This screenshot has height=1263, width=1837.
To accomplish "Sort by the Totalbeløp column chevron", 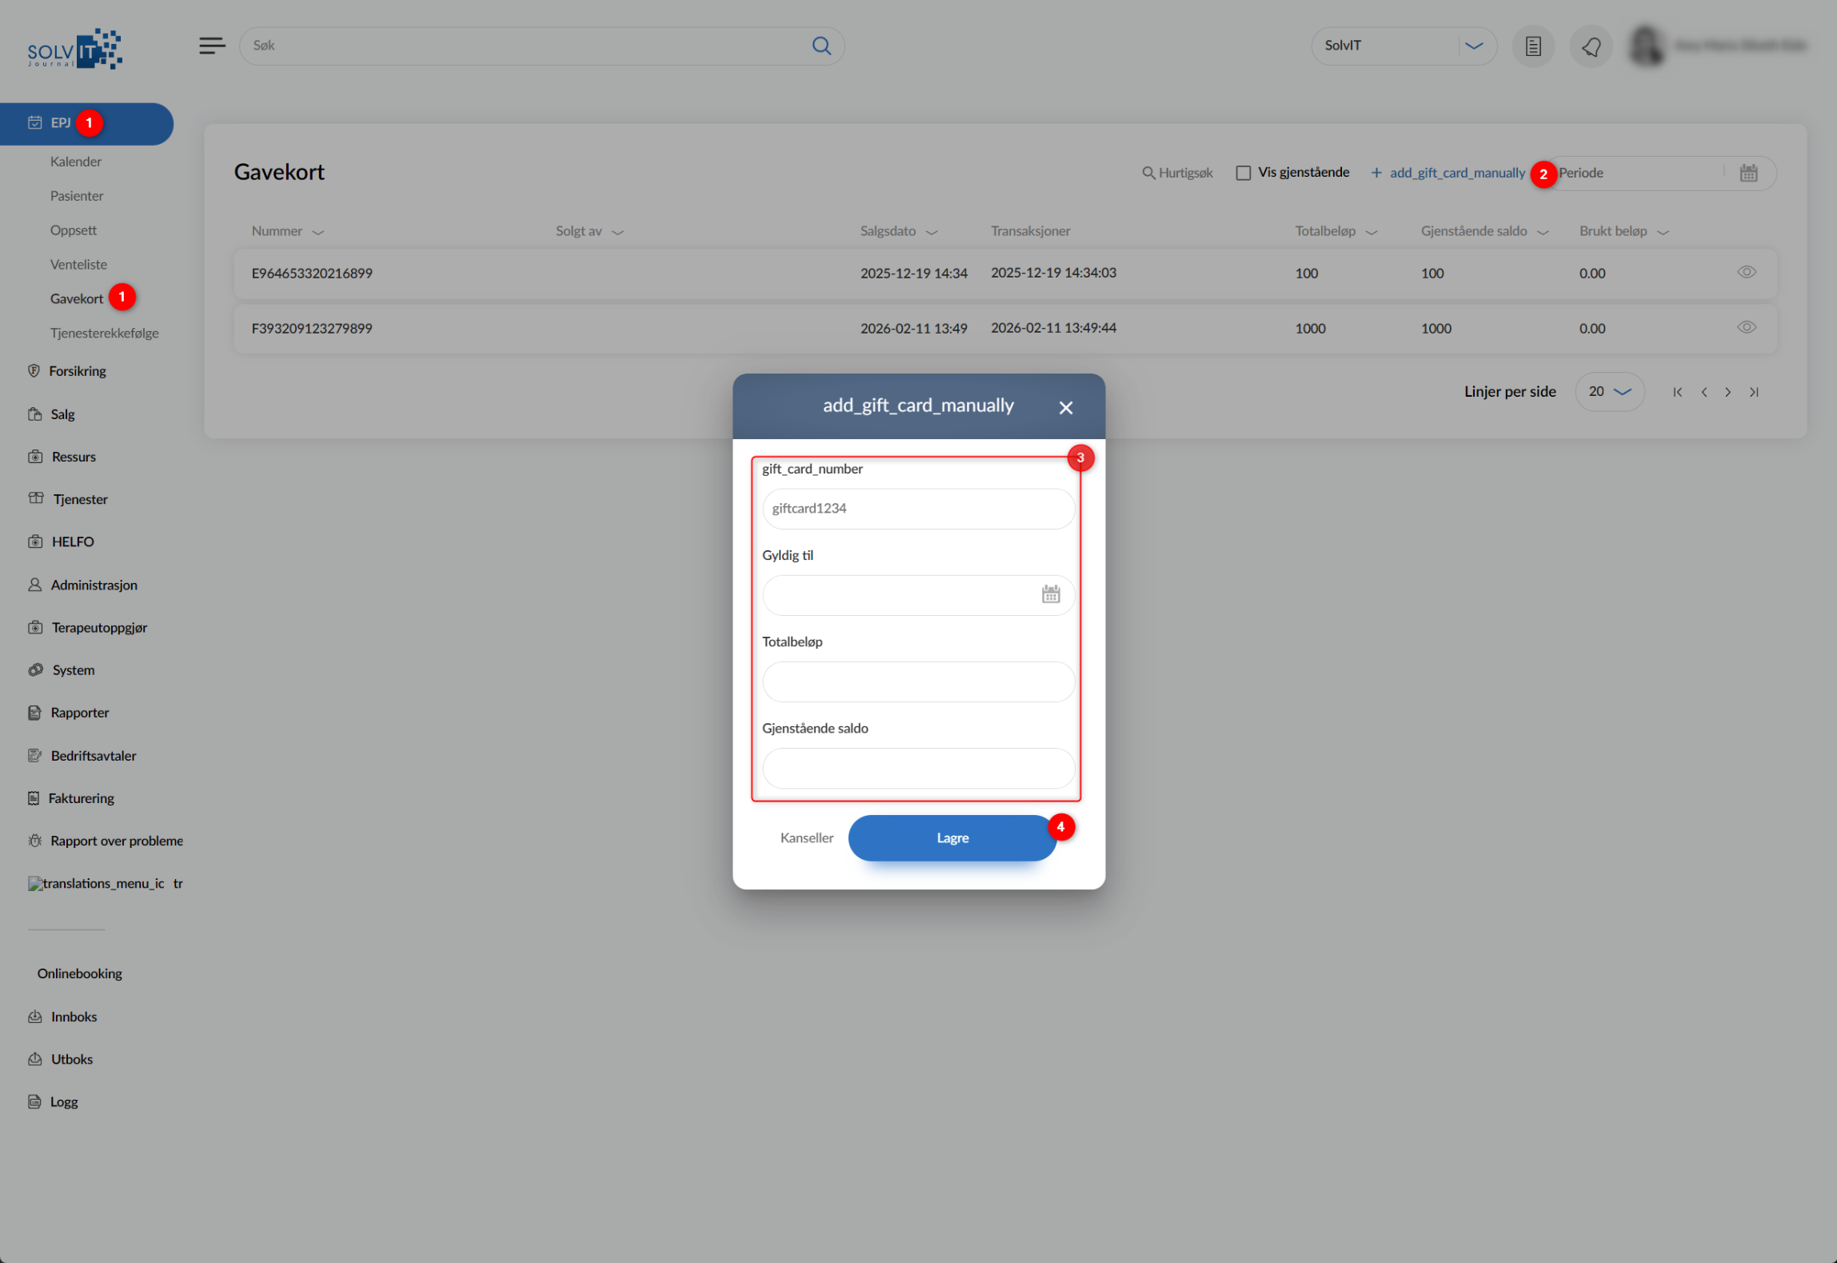I will click(x=1372, y=232).
